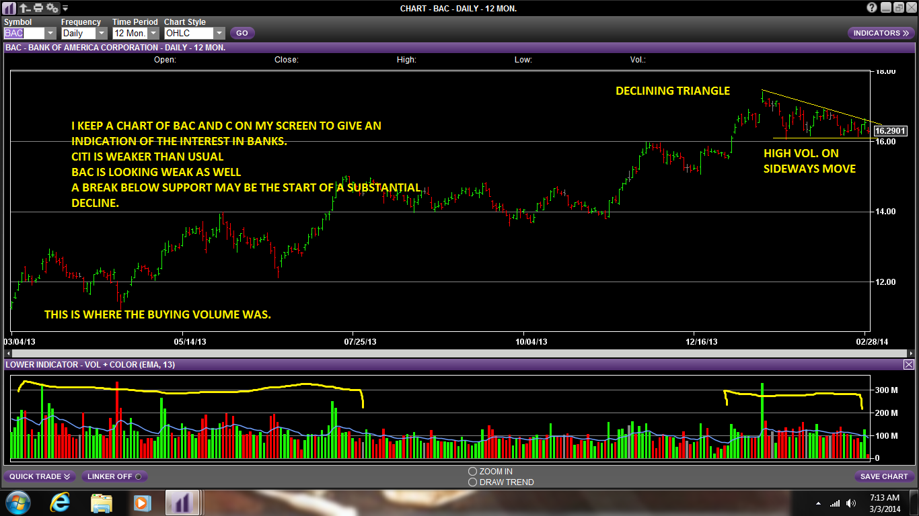
Task: Open the Time Period dropdown
Action: coord(135,33)
